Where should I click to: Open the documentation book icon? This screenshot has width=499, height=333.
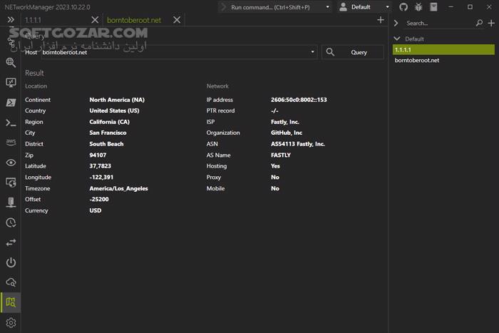tap(433, 7)
